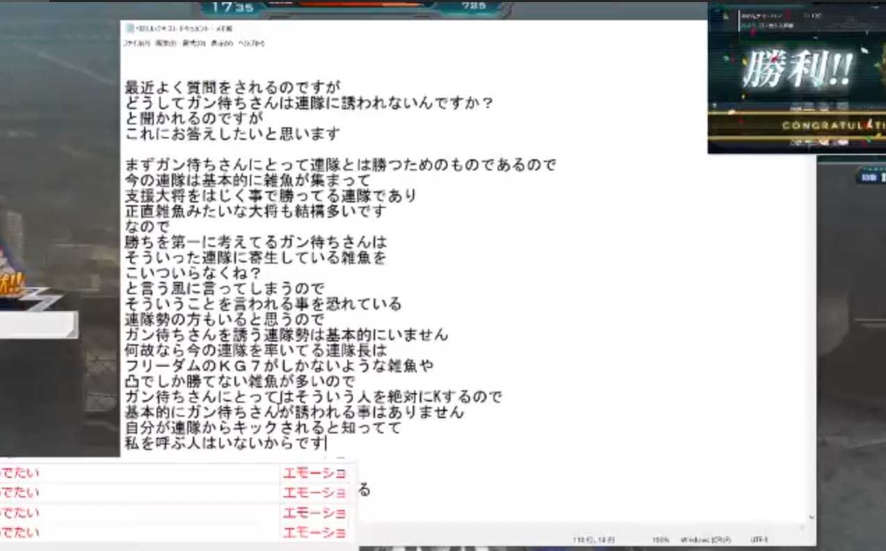Click the scroll down arrow in Notepad
The height and width of the screenshot is (551, 886).
(811, 518)
